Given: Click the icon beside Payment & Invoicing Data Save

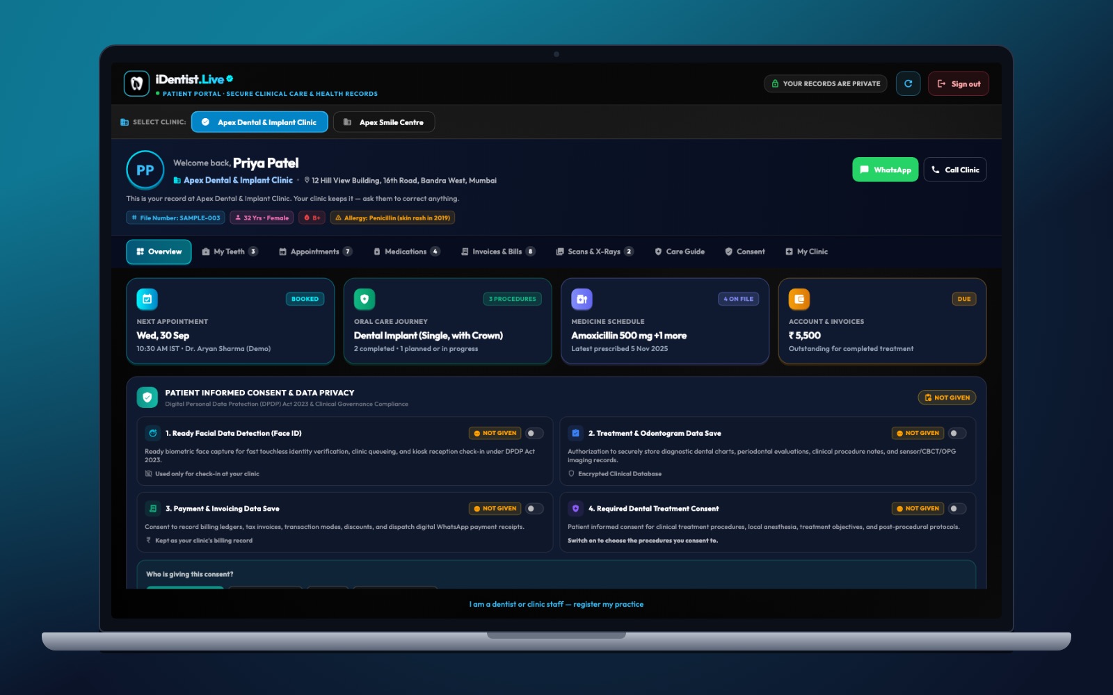Looking at the screenshot, I should 153,509.
